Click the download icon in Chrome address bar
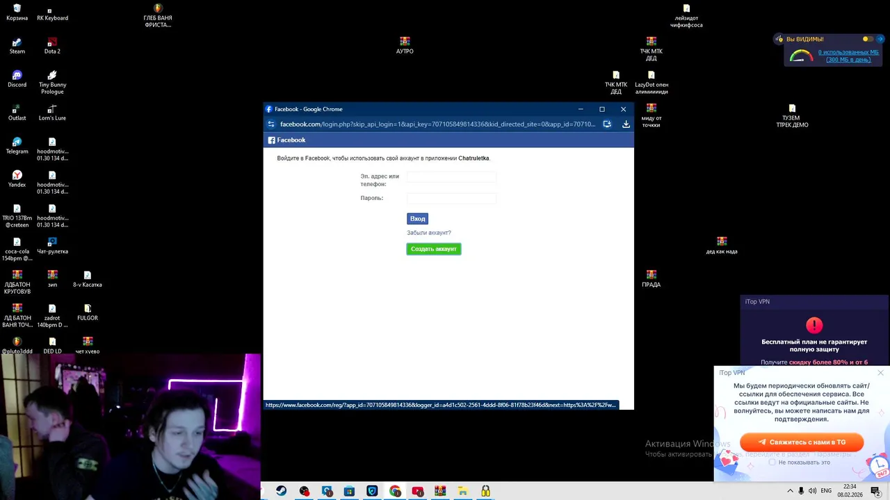The width and height of the screenshot is (890, 500). [626, 124]
